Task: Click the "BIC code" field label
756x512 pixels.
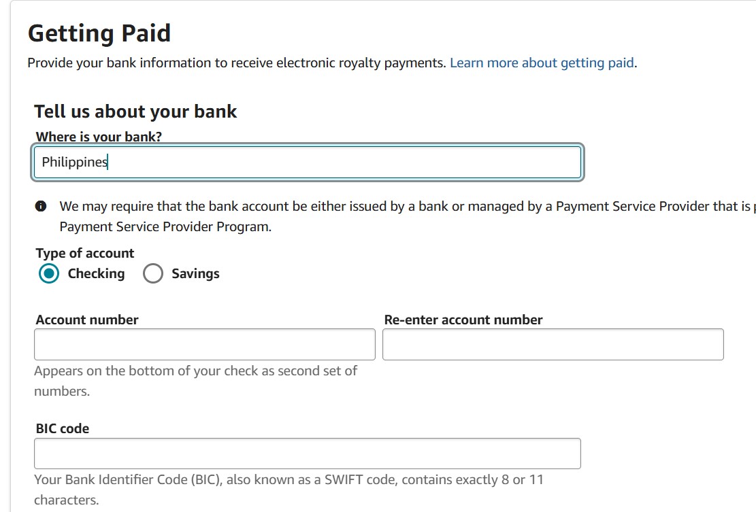Action: click(x=63, y=428)
